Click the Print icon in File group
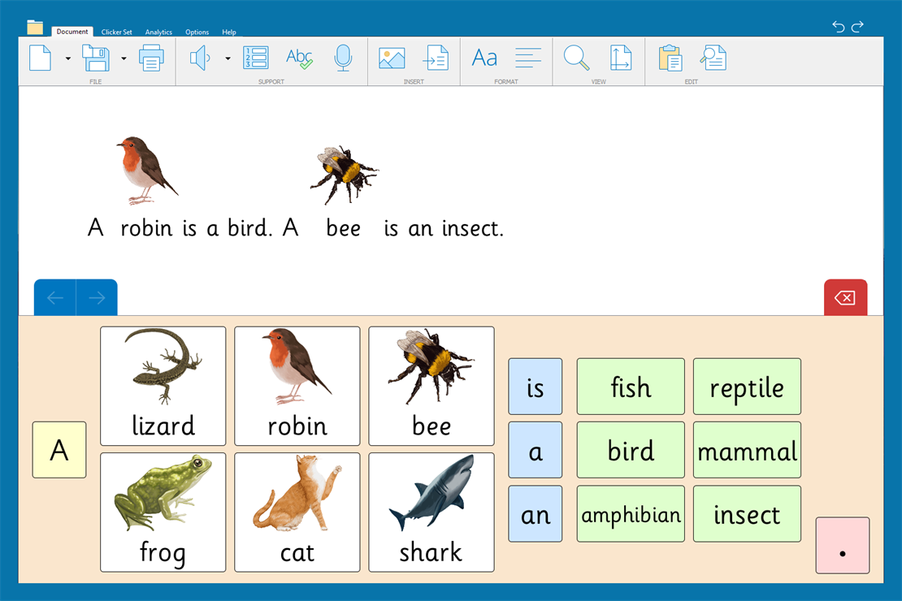Viewport: 902px width, 601px height. pos(151,58)
